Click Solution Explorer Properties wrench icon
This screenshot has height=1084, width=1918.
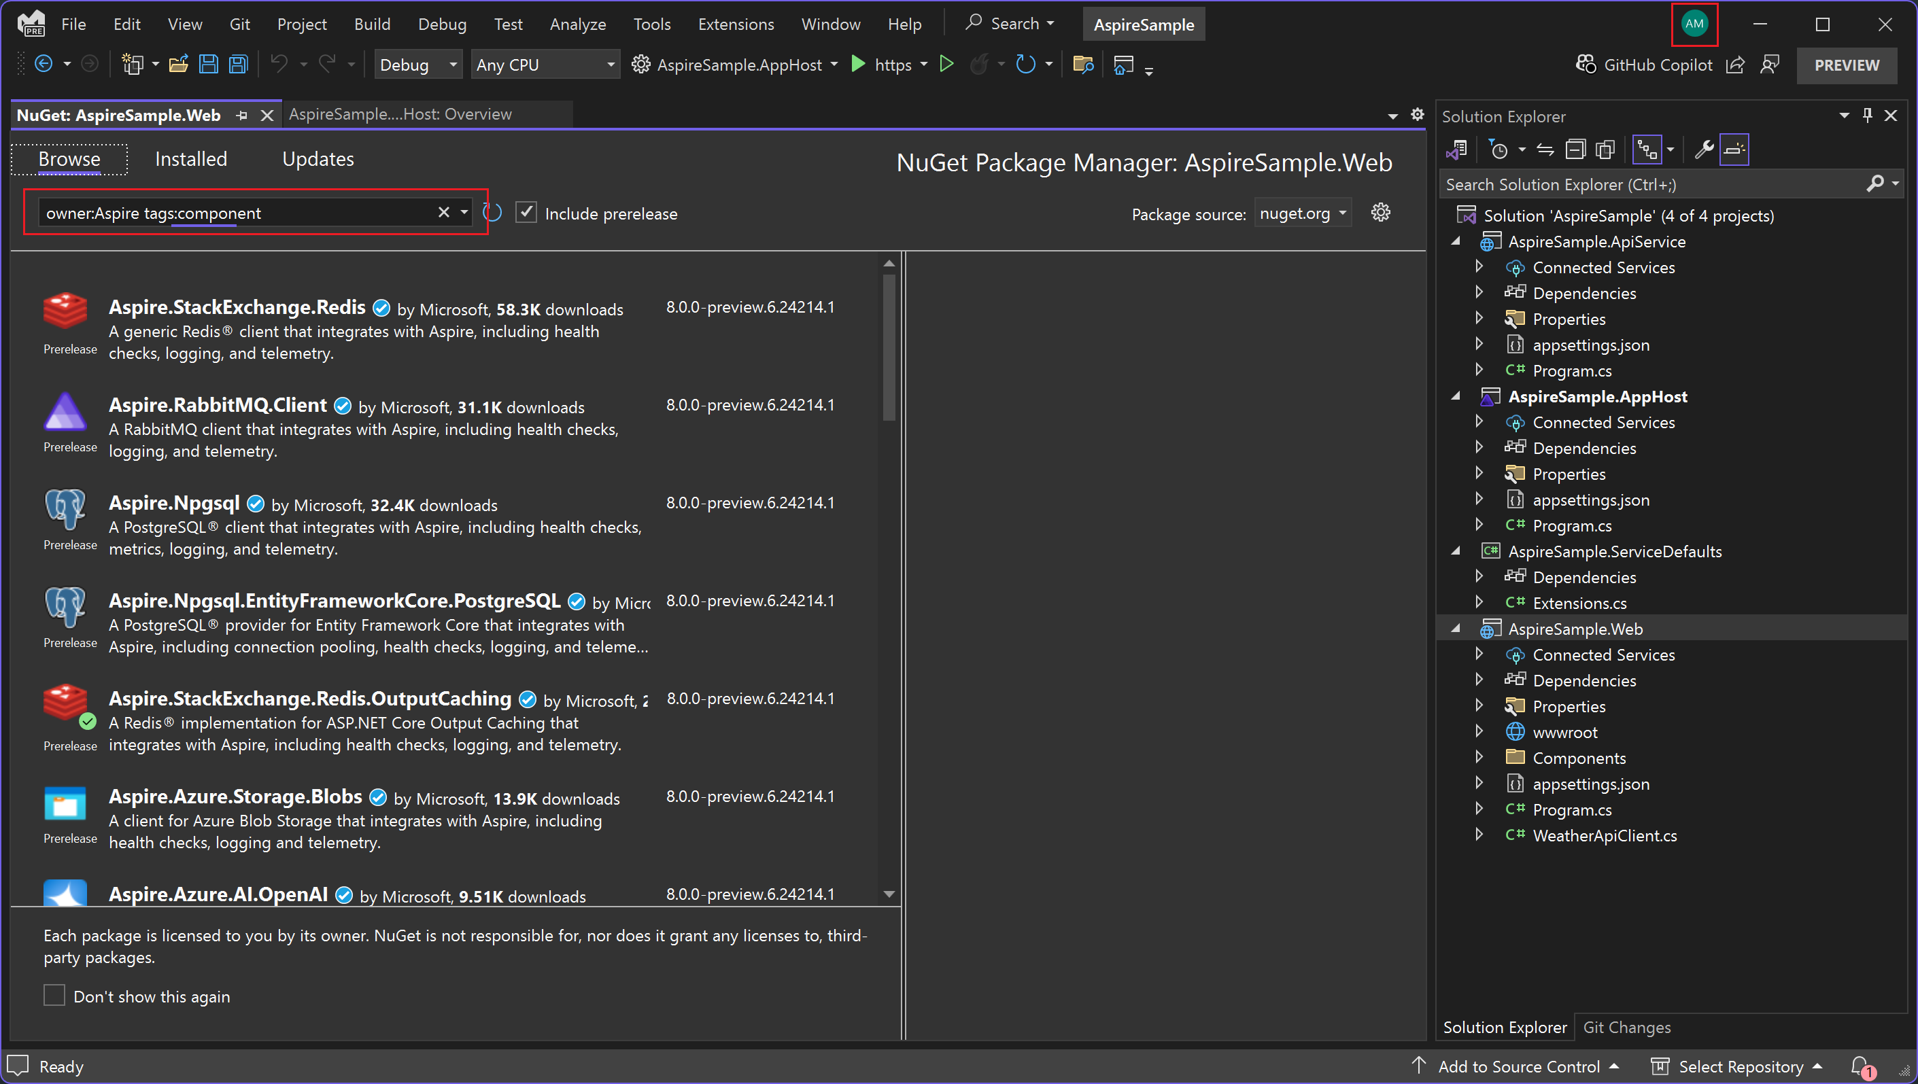pos(1704,150)
